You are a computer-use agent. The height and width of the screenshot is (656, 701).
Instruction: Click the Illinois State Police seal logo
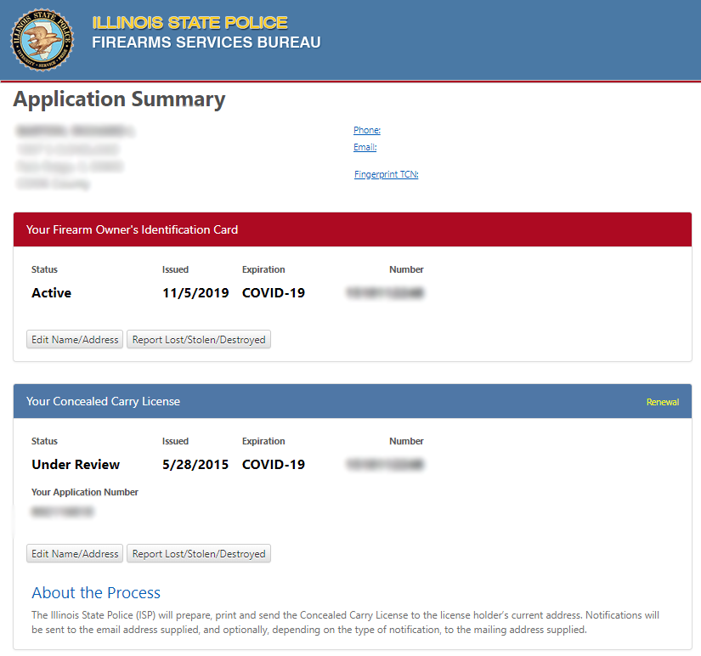tap(42, 40)
